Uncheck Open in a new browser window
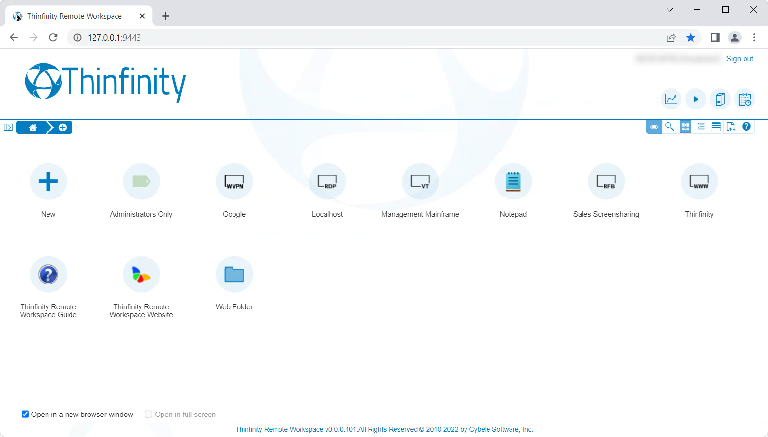This screenshot has width=768, height=437. [x=25, y=414]
